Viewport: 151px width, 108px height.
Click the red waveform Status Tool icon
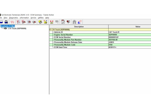[x=12, y=22]
